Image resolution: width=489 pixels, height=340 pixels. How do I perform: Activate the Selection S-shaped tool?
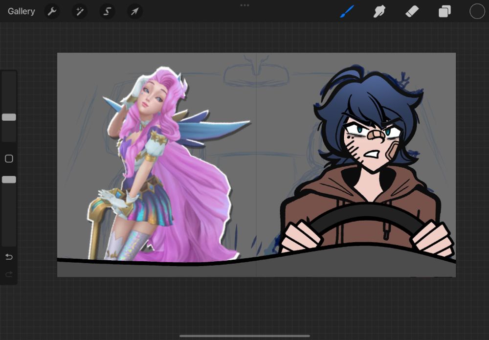click(107, 12)
